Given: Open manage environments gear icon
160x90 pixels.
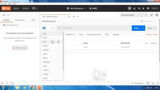Looking at the screenshot, I should tap(157, 15).
